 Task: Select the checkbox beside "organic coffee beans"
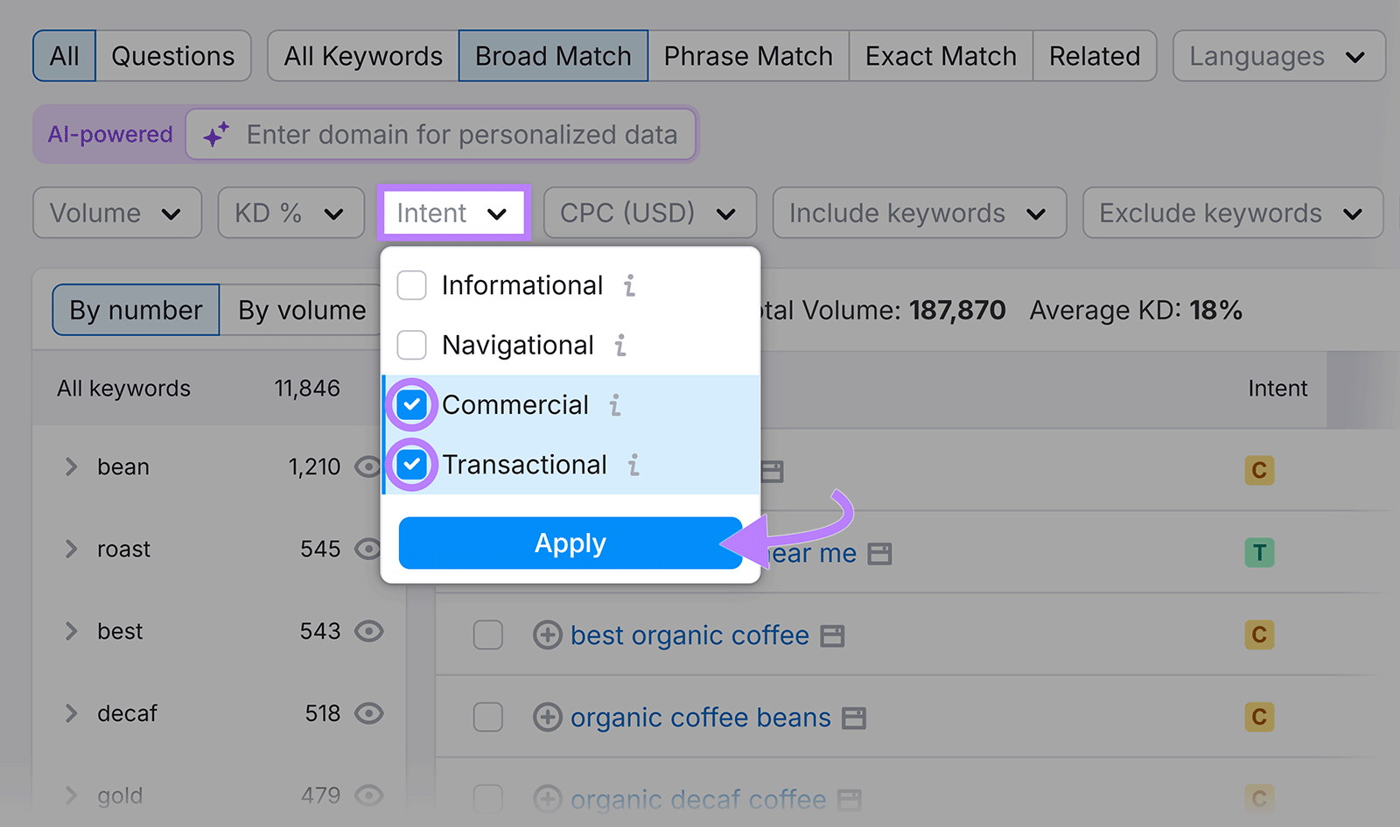pos(488,717)
